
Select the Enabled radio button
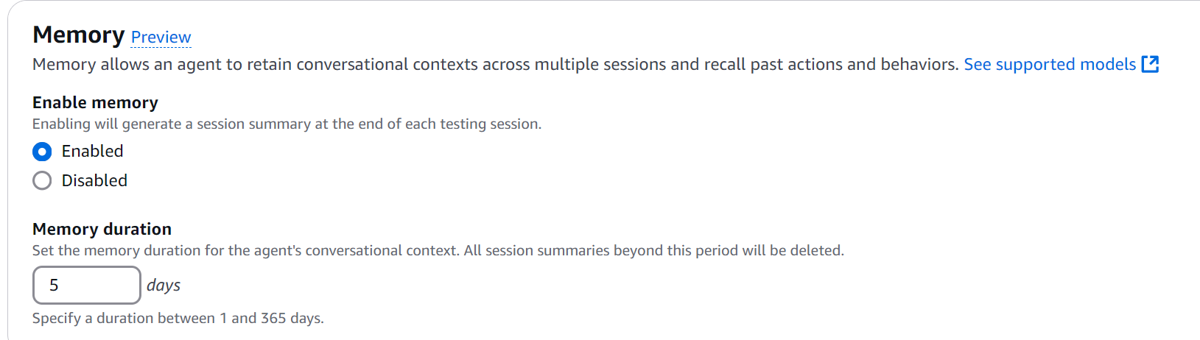click(x=42, y=152)
